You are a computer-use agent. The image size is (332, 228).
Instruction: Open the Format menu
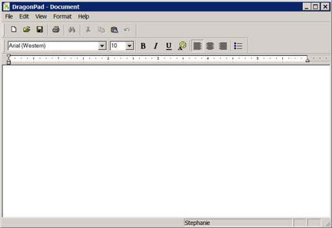point(63,17)
